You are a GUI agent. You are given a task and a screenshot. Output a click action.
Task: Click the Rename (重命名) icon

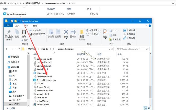pos(73,32)
